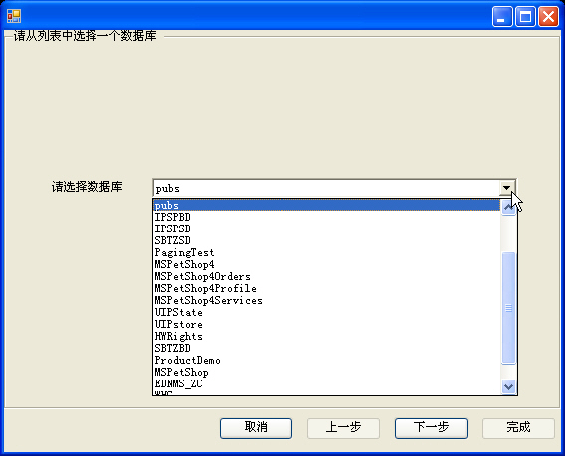Pick HWRights from the dropdown
The image size is (565, 456).
click(x=327, y=336)
